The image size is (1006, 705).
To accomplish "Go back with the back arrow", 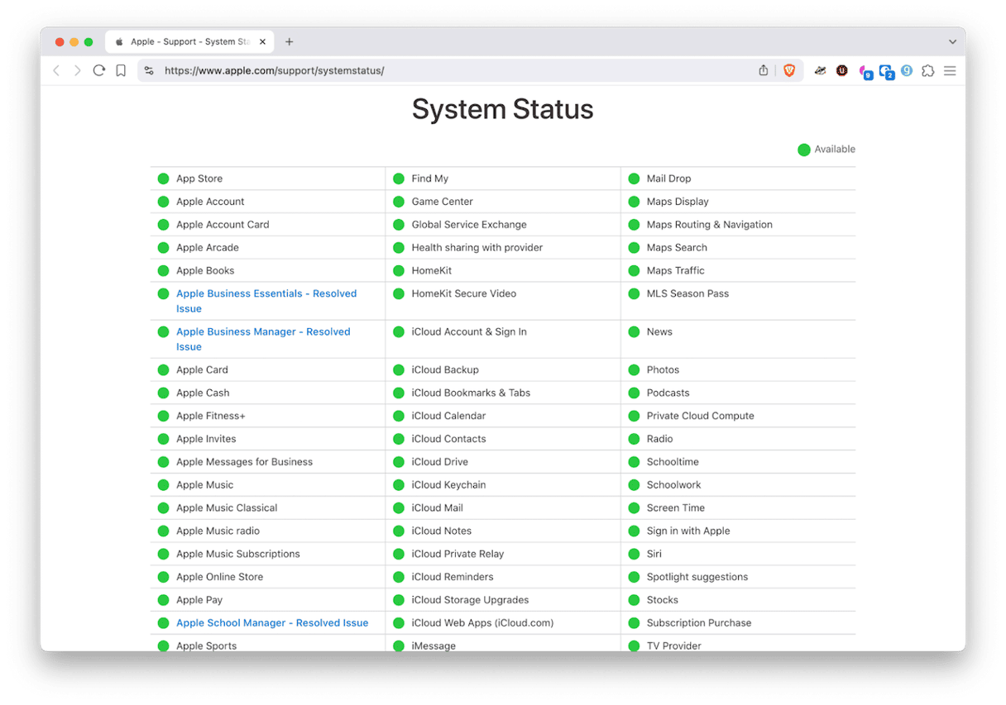I will point(56,71).
